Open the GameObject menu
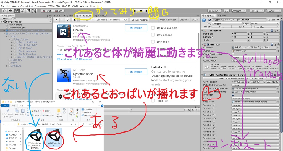The width and height of the screenshot is (283, 151). coord(27,6)
